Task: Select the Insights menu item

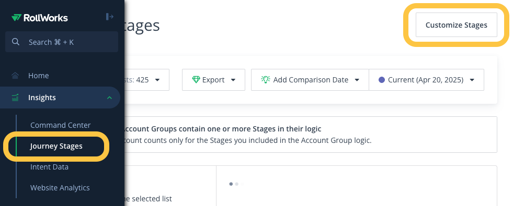Action: [x=60, y=98]
